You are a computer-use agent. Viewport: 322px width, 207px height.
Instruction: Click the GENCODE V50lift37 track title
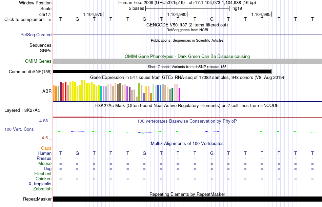[x=187, y=25]
